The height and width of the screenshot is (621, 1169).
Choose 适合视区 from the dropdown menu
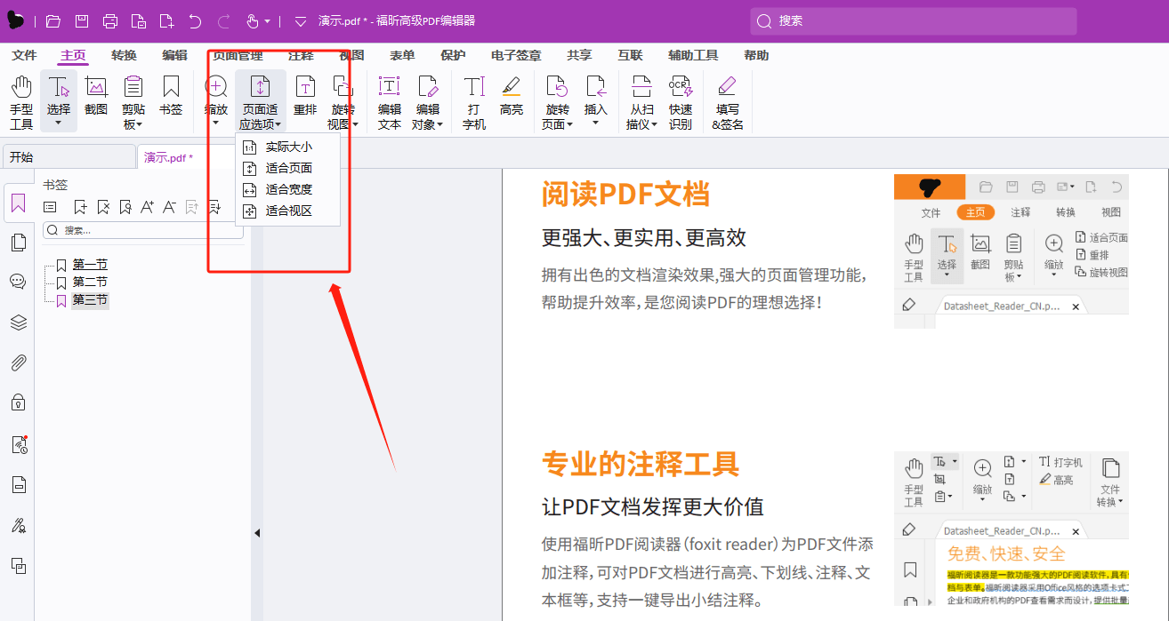(287, 211)
